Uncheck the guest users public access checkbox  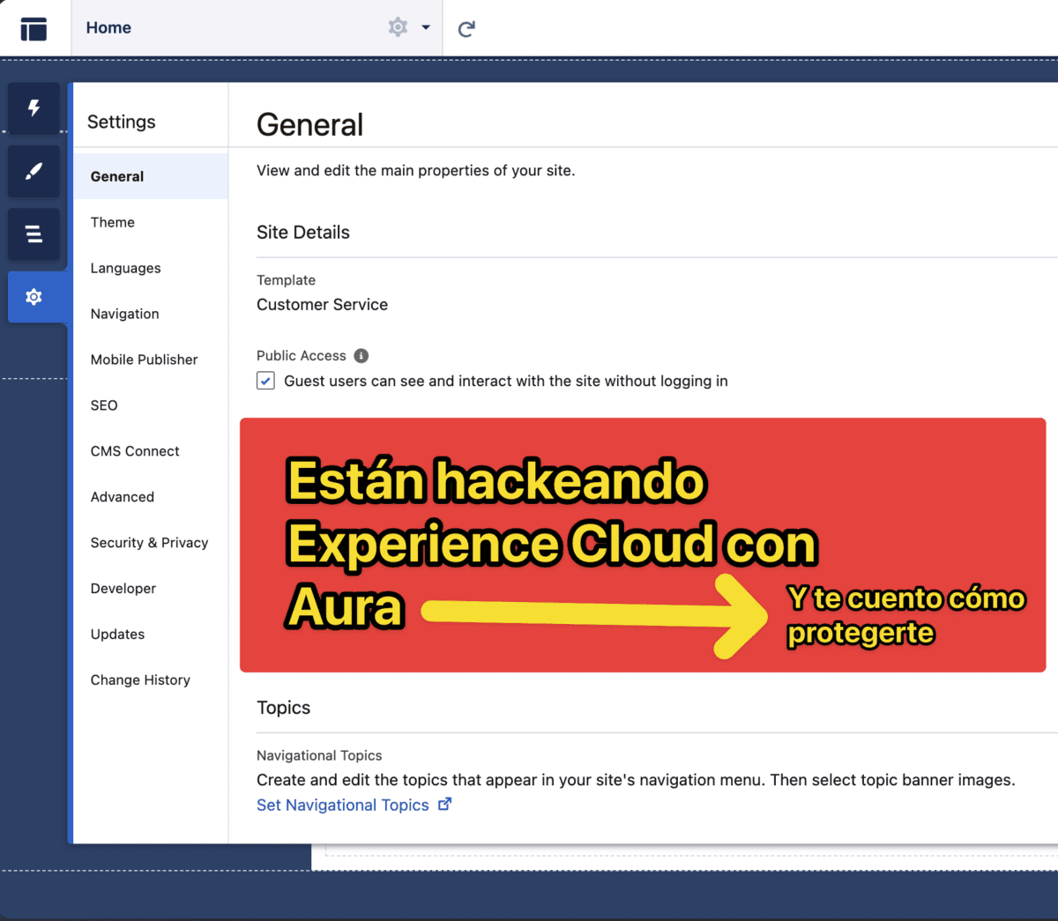[265, 381]
